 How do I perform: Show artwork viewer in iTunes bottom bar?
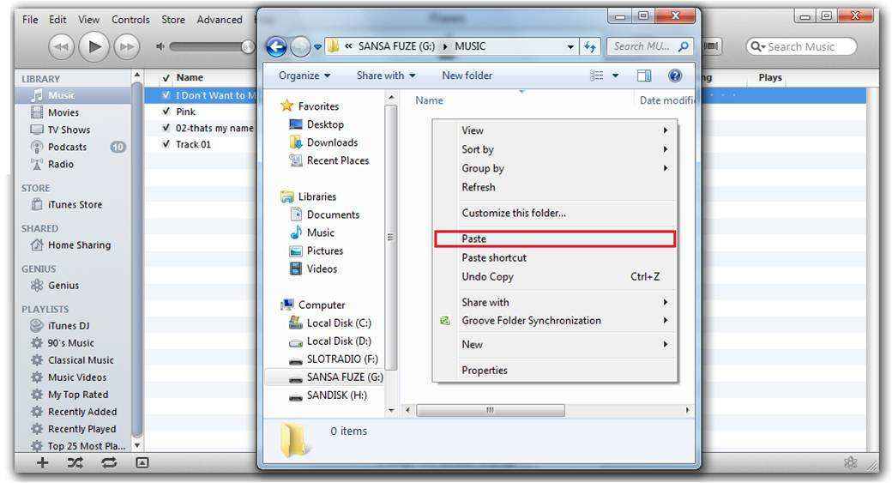(x=142, y=462)
